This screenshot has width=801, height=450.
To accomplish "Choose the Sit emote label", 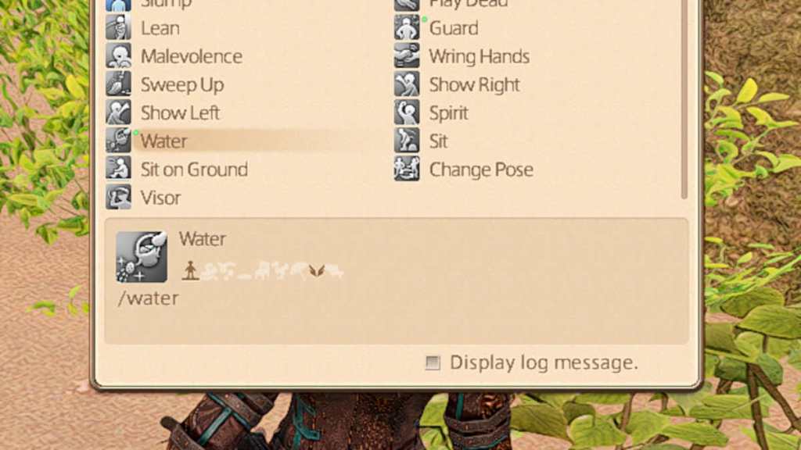I will pos(438,141).
